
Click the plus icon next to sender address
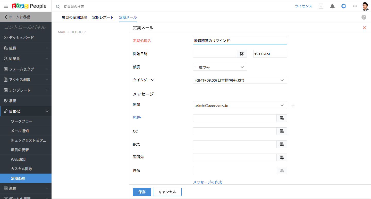coord(293,106)
